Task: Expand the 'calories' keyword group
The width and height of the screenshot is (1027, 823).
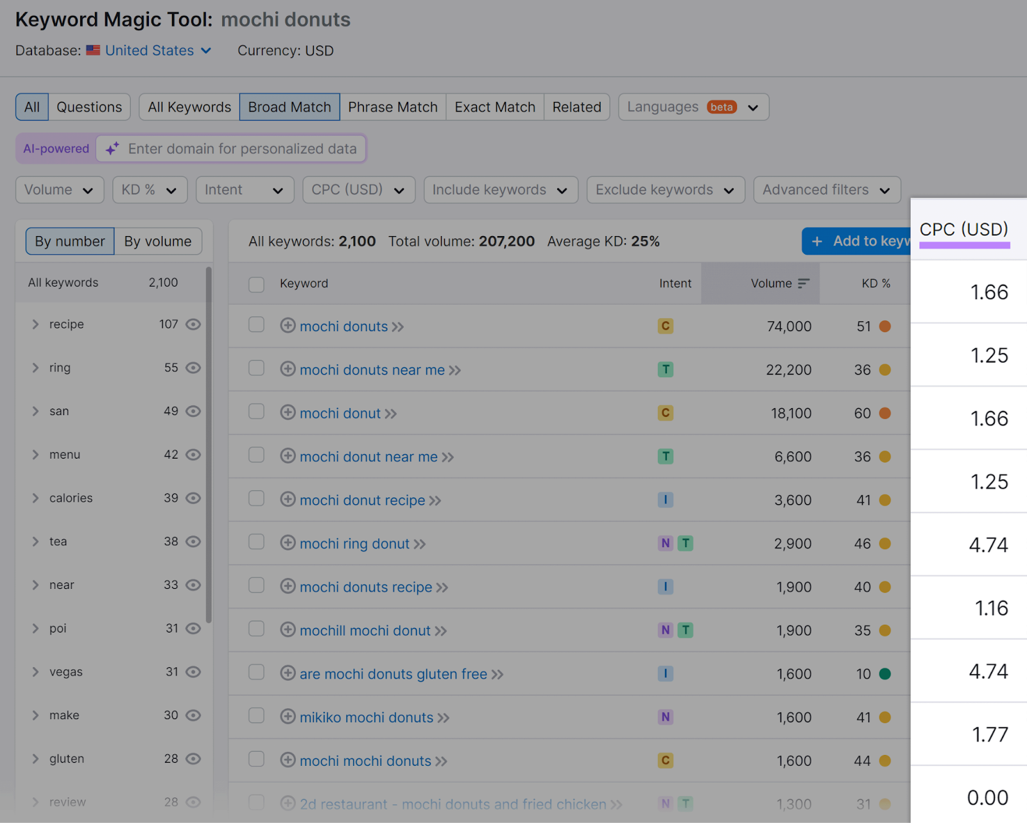Action: (36, 498)
